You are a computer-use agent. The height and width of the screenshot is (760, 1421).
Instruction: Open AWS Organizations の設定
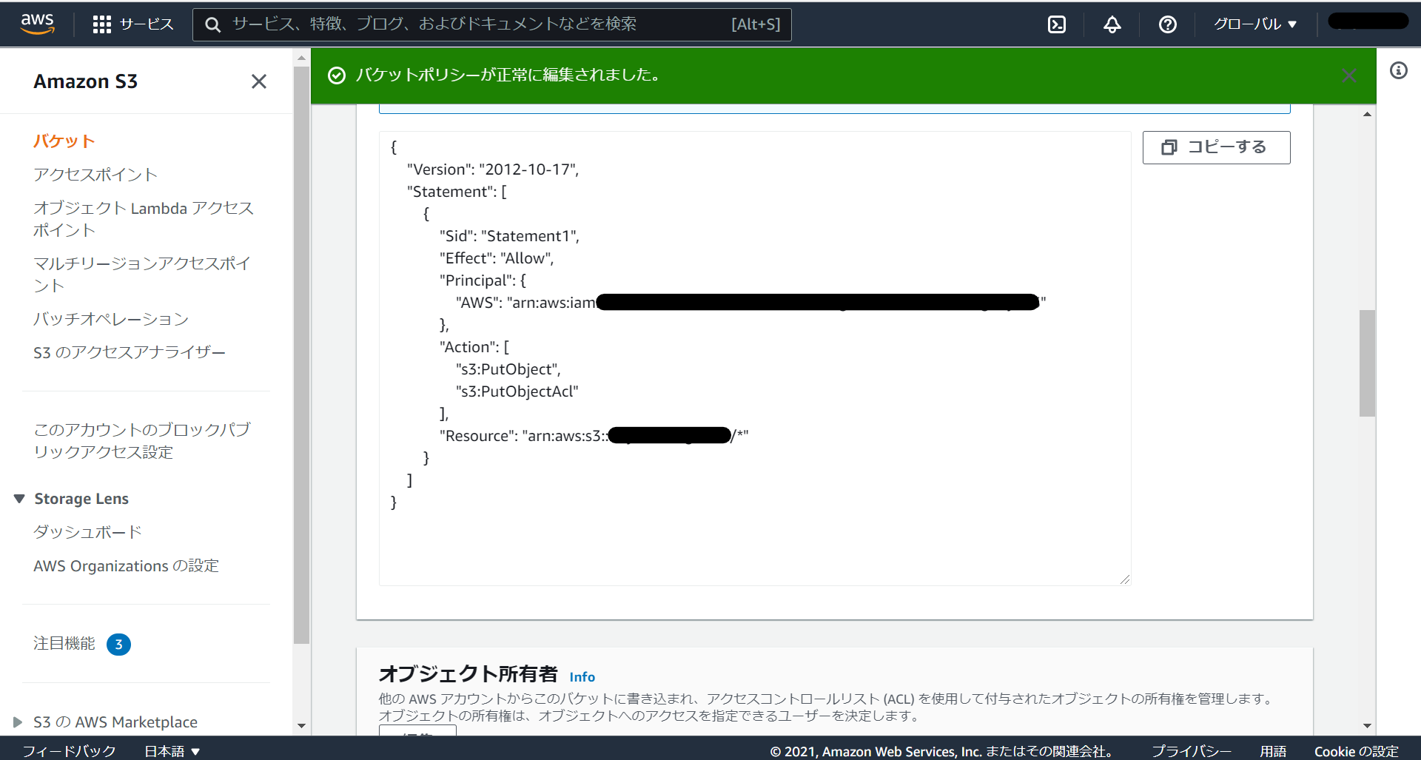pos(126,566)
